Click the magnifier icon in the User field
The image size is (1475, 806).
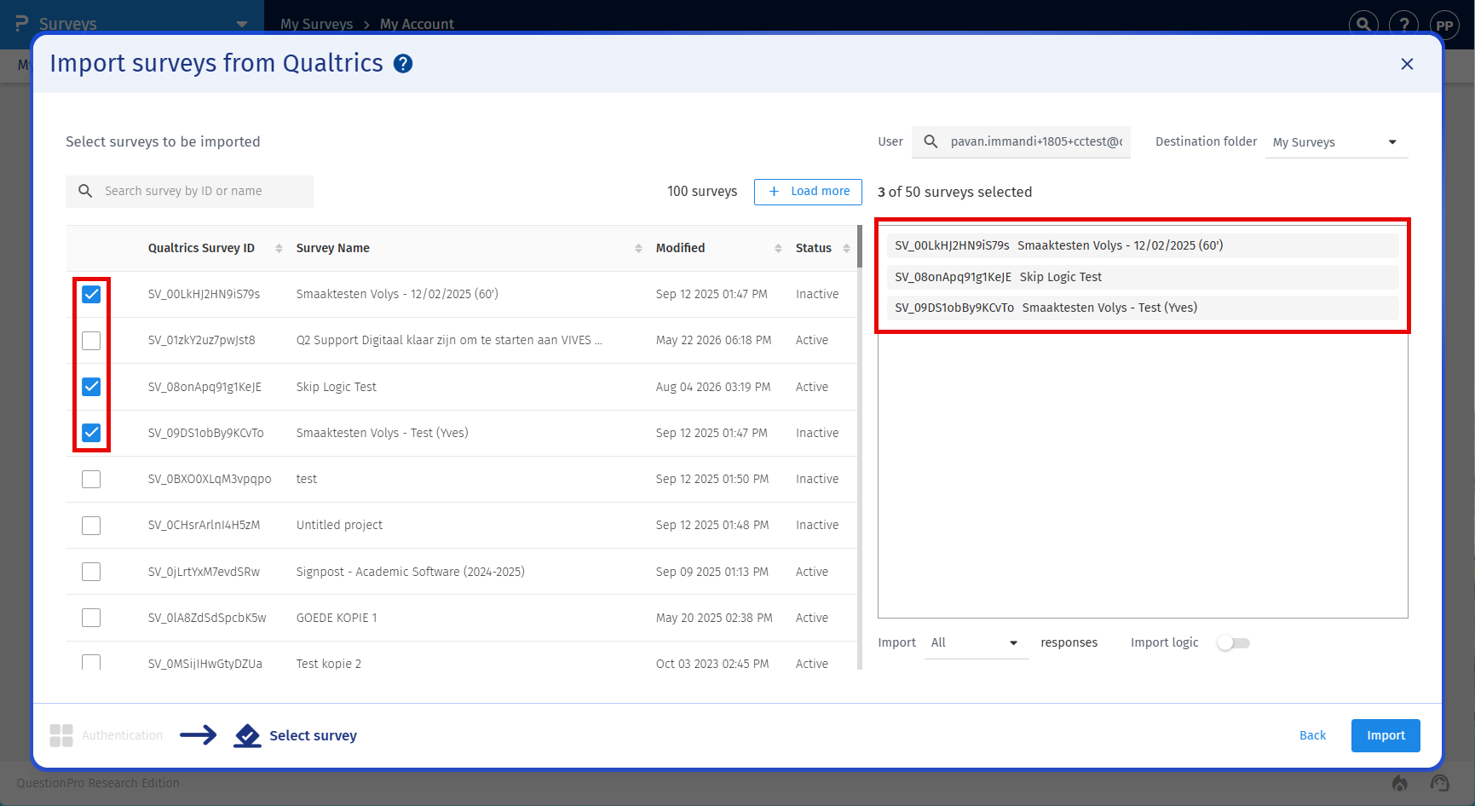tap(931, 141)
